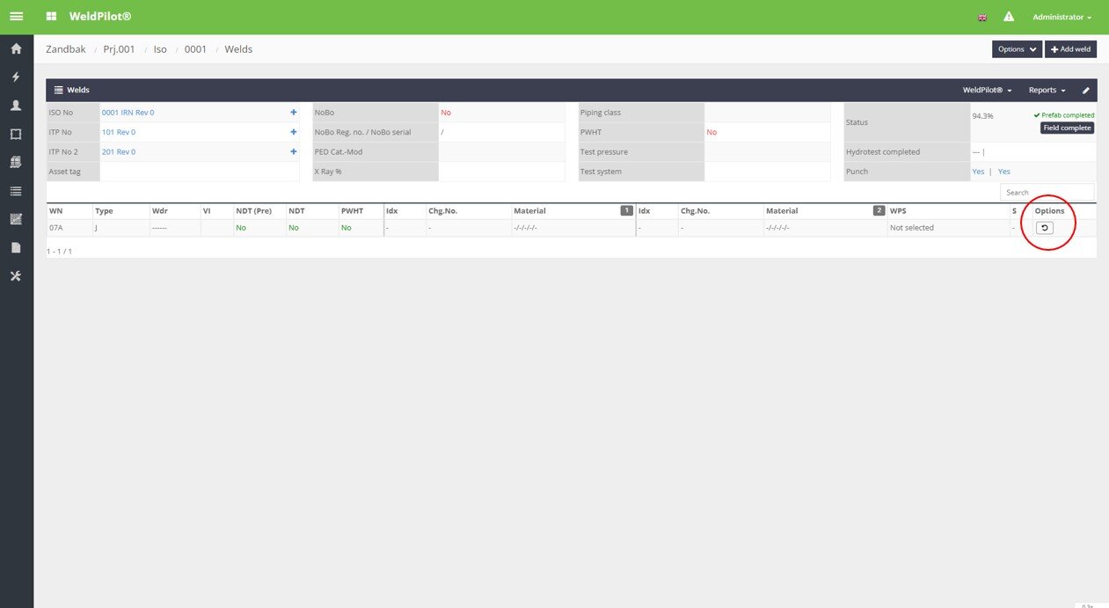Click the document page sidebar icon
The height and width of the screenshot is (608, 1109).
pyautogui.click(x=16, y=248)
